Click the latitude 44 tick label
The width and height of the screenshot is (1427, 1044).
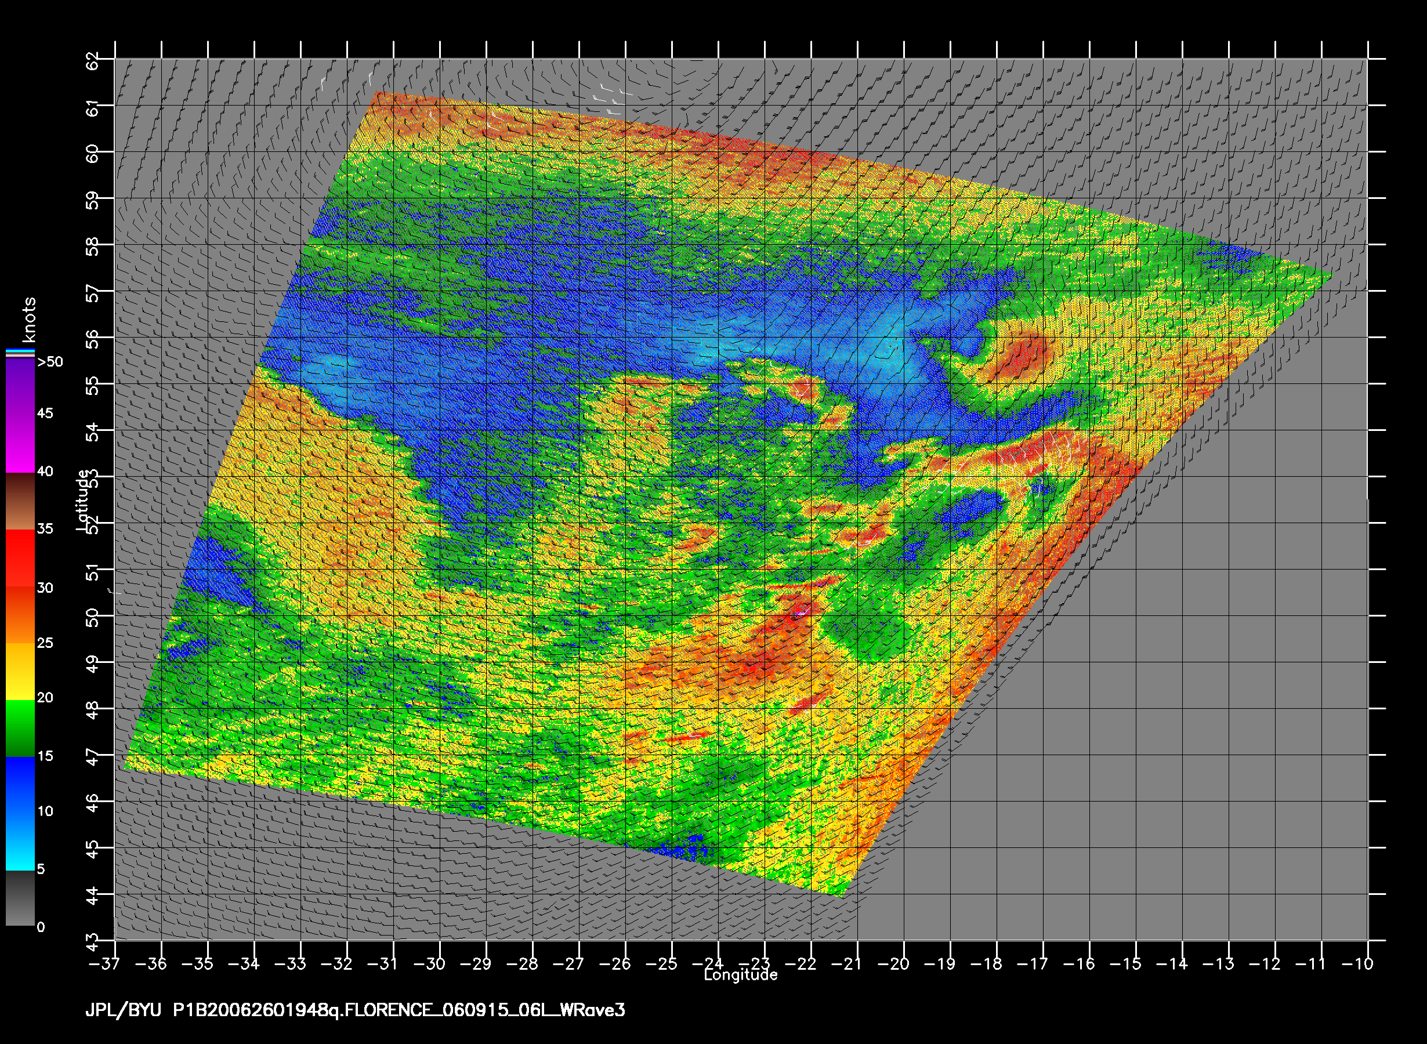(93, 897)
